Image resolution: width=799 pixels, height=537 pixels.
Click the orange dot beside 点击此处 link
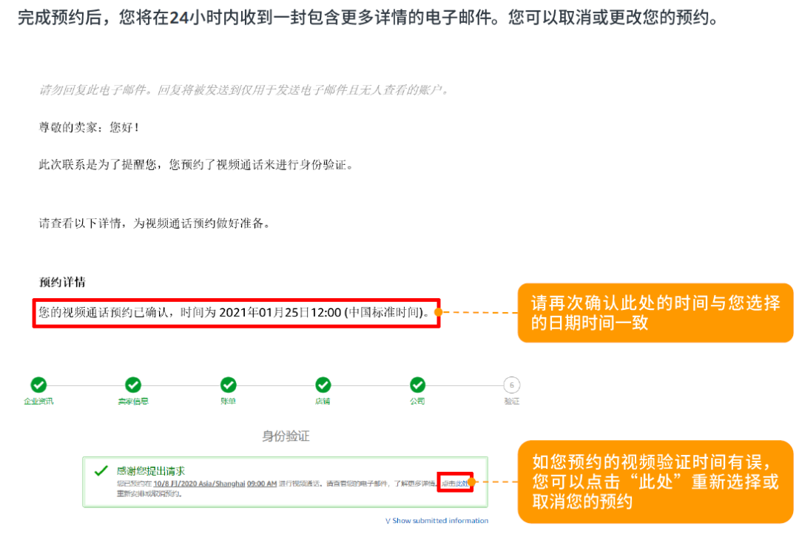click(x=471, y=483)
